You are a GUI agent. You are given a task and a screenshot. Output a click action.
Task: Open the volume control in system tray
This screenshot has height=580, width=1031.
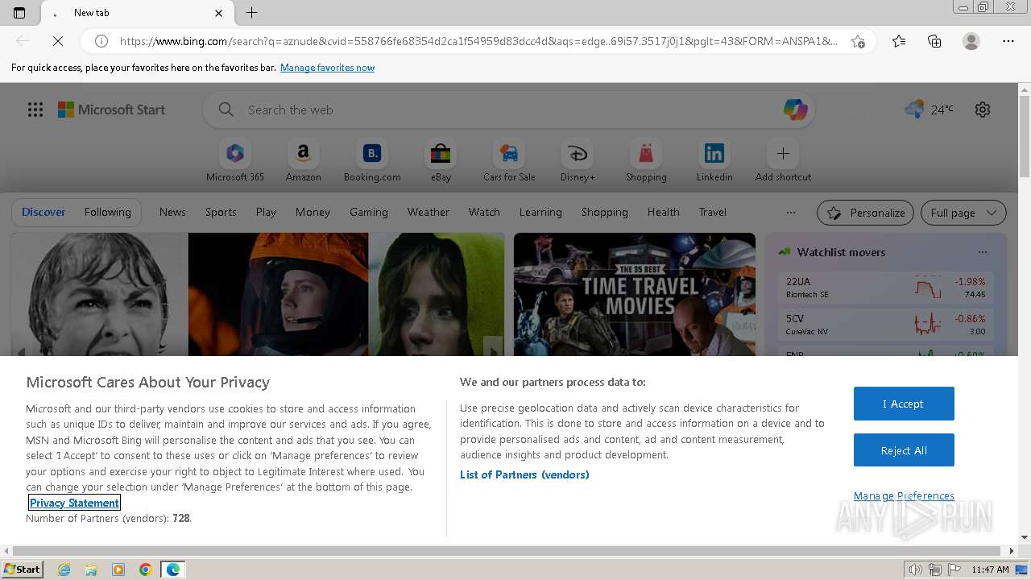point(916,570)
